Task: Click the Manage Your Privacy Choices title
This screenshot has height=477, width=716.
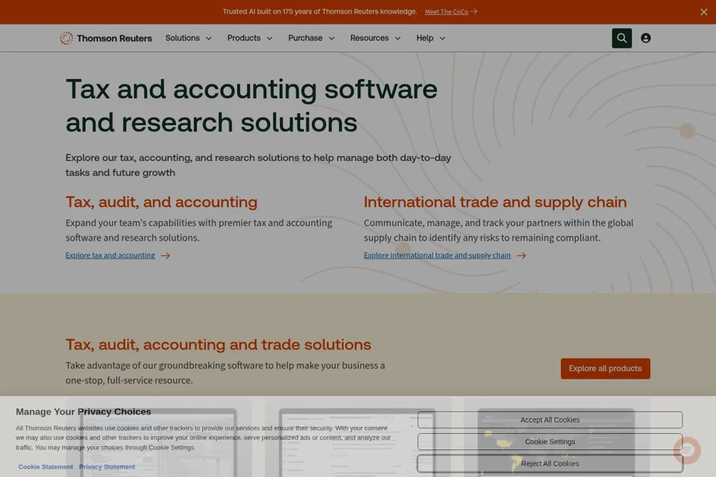Action: click(84, 411)
